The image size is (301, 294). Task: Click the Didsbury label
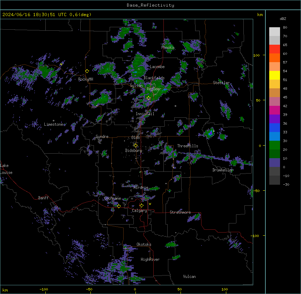[x=134, y=150]
